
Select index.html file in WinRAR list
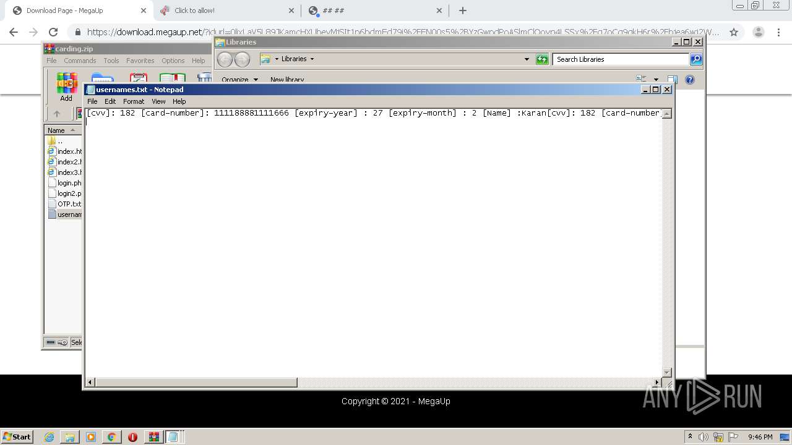(x=65, y=151)
